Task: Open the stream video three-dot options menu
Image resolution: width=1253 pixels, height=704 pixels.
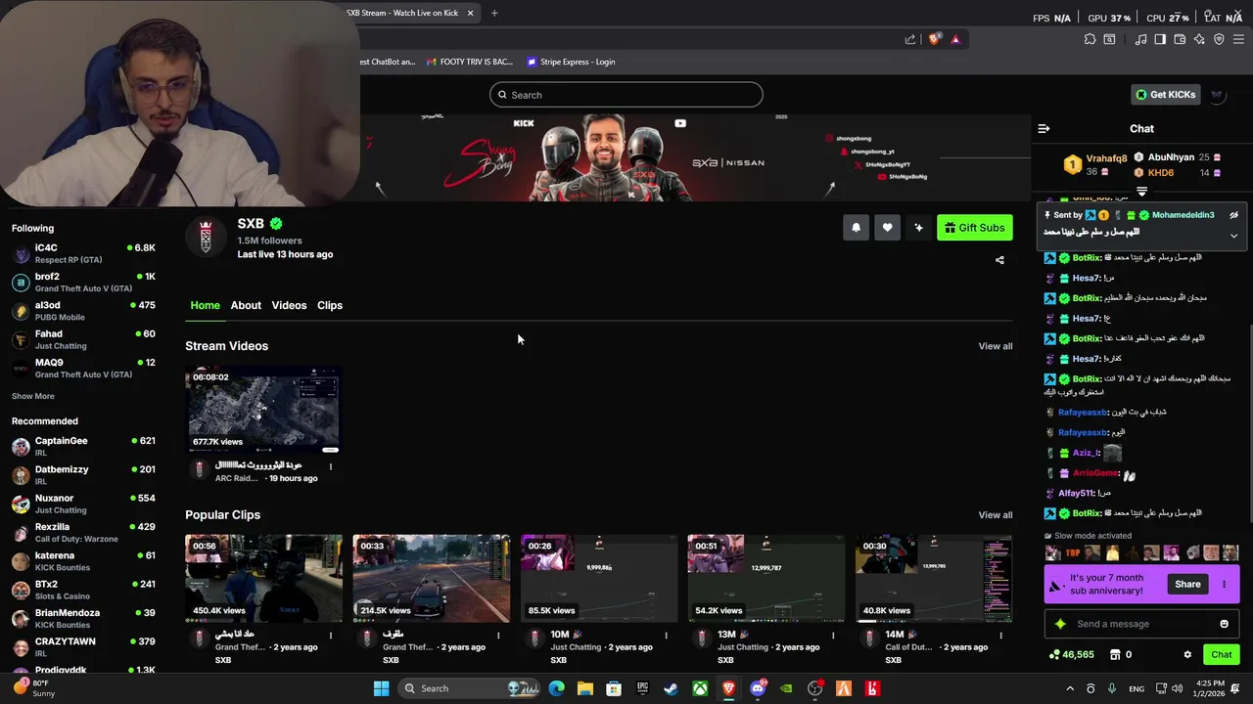Action: point(330,466)
